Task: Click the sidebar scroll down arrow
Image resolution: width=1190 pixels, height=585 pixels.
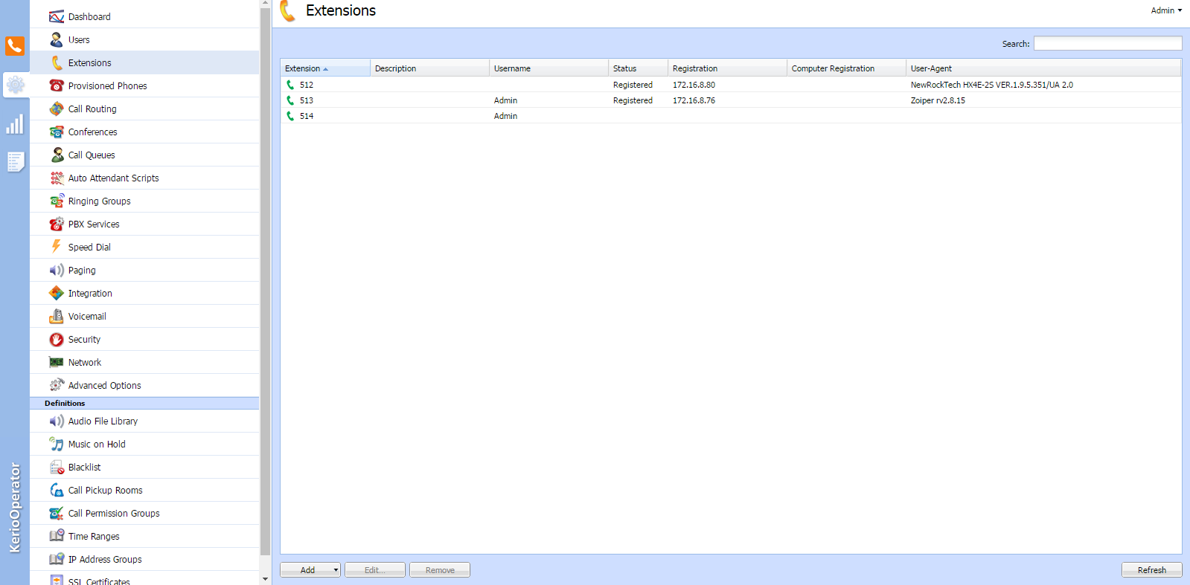Action: [266, 579]
